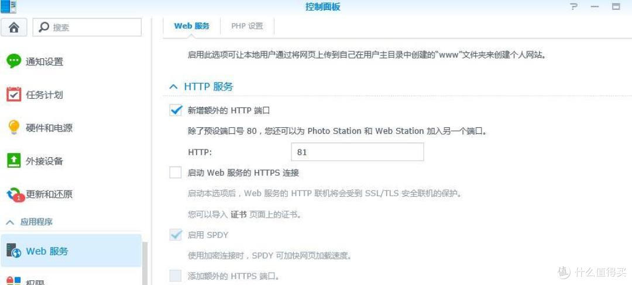Open the Task Scheduler calendar icon
632x285 pixels.
point(13,95)
